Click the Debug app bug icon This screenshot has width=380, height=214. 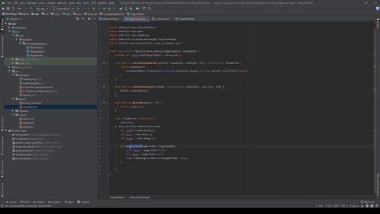coord(94,8)
